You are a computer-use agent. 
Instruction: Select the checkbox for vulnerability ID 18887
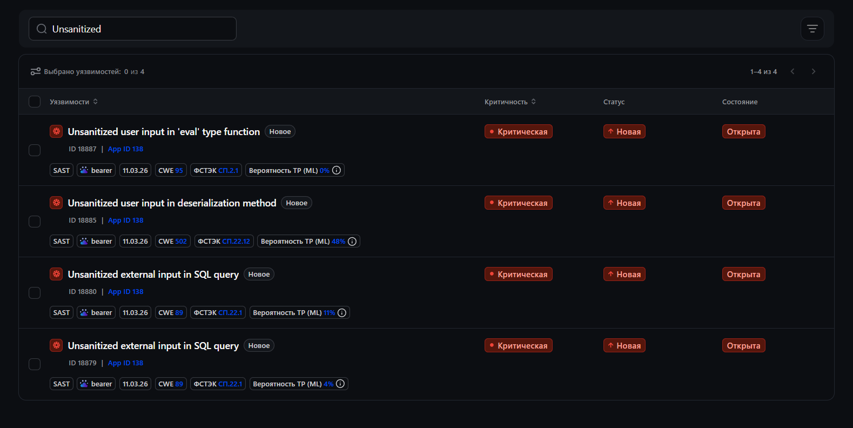pyautogui.click(x=35, y=150)
